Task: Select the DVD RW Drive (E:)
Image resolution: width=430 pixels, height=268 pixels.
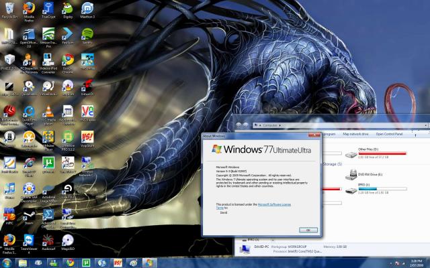Action: (364, 174)
